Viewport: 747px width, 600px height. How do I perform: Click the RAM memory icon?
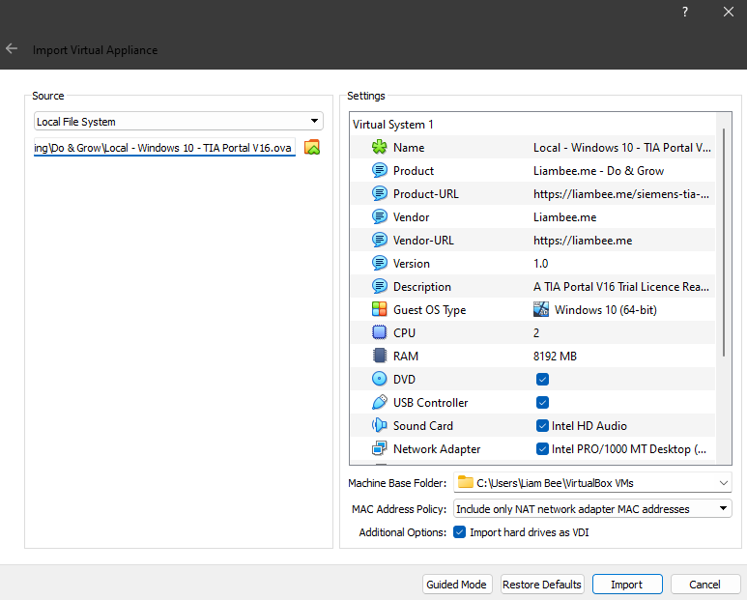pyautogui.click(x=379, y=357)
